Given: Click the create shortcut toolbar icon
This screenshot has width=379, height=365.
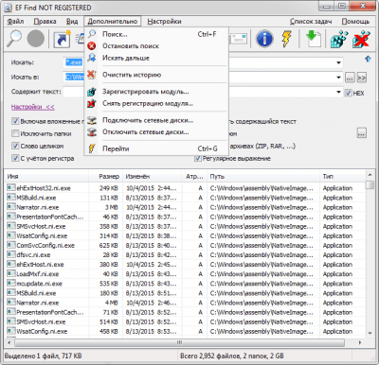Looking at the screenshot, I should click(62, 39).
